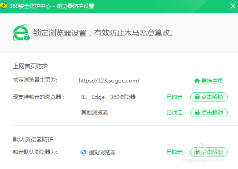Click the 360 logo icon in title bar
This screenshot has height=169, width=238.
click(3, 5)
